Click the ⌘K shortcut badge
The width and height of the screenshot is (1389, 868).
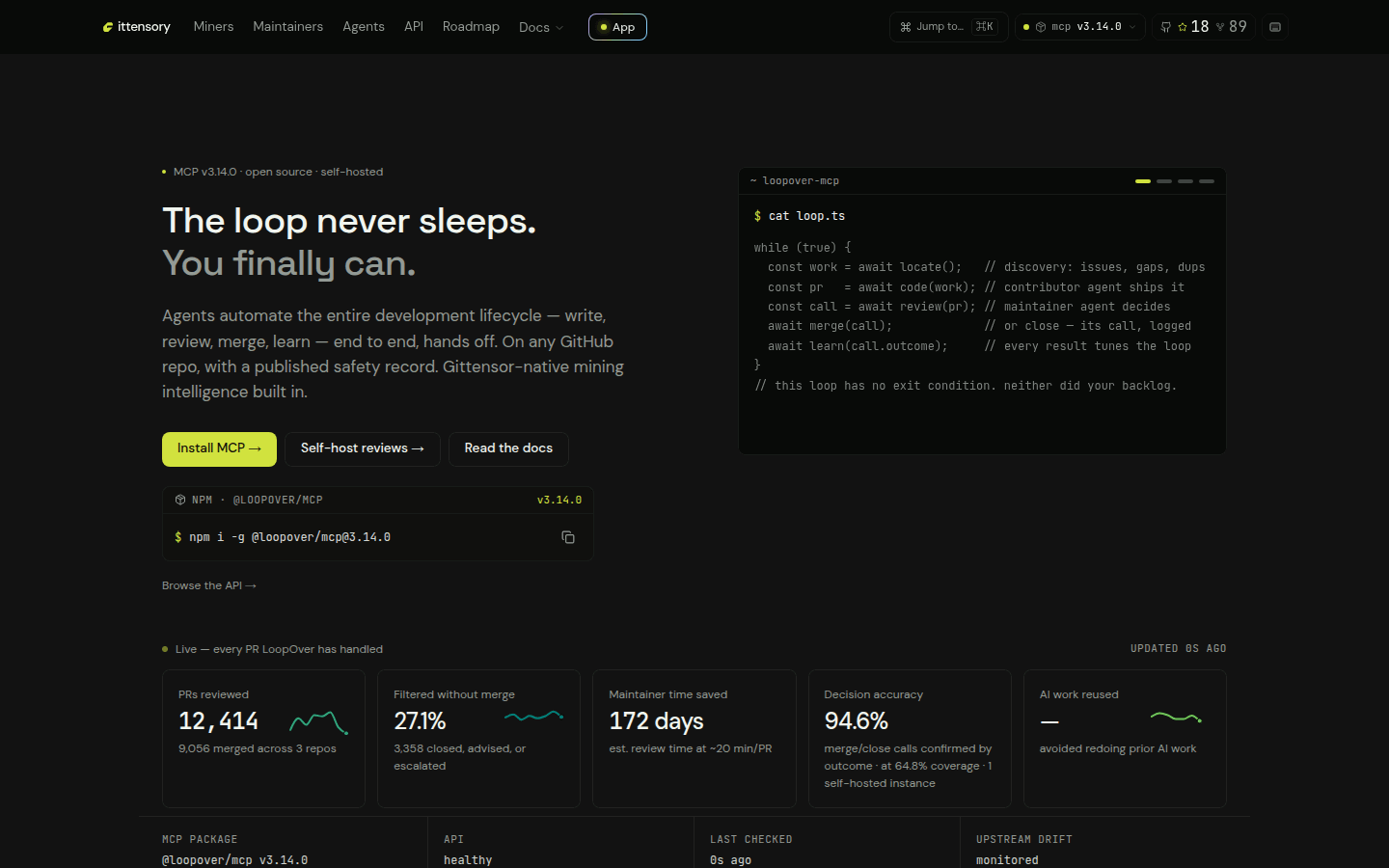click(984, 27)
